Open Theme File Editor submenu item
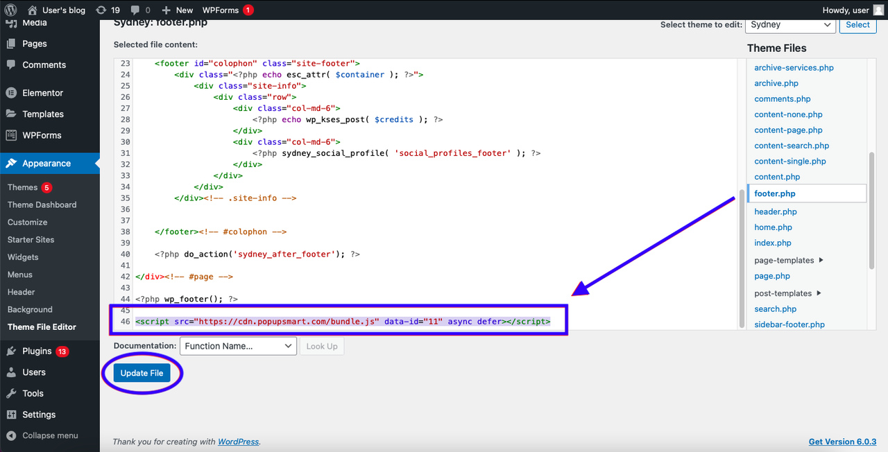888x452 pixels. 42,327
